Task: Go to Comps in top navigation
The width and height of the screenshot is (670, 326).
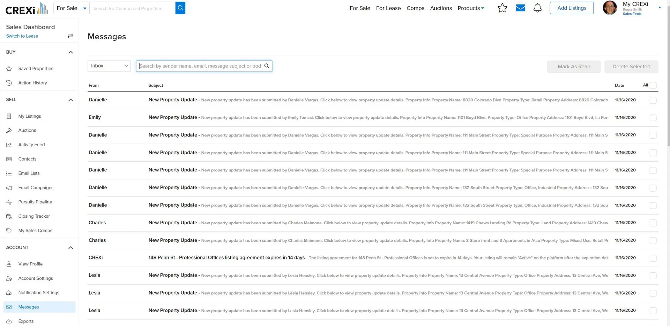Action: point(415,8)
